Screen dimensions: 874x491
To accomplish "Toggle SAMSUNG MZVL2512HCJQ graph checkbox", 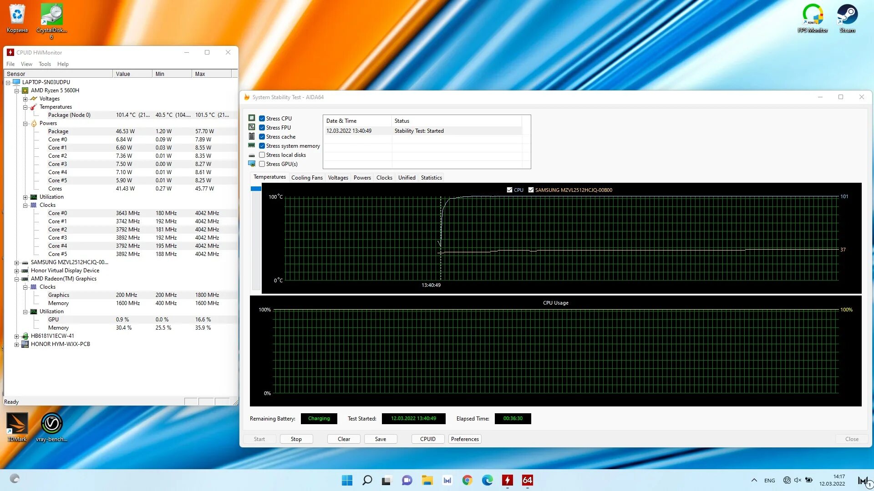I will click(531, 190).
